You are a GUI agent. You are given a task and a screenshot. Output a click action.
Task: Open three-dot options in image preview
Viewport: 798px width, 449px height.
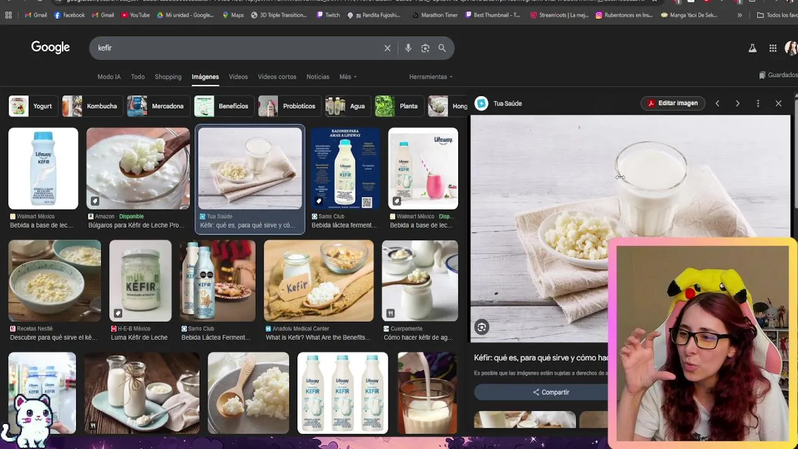[x=758, y=104]
